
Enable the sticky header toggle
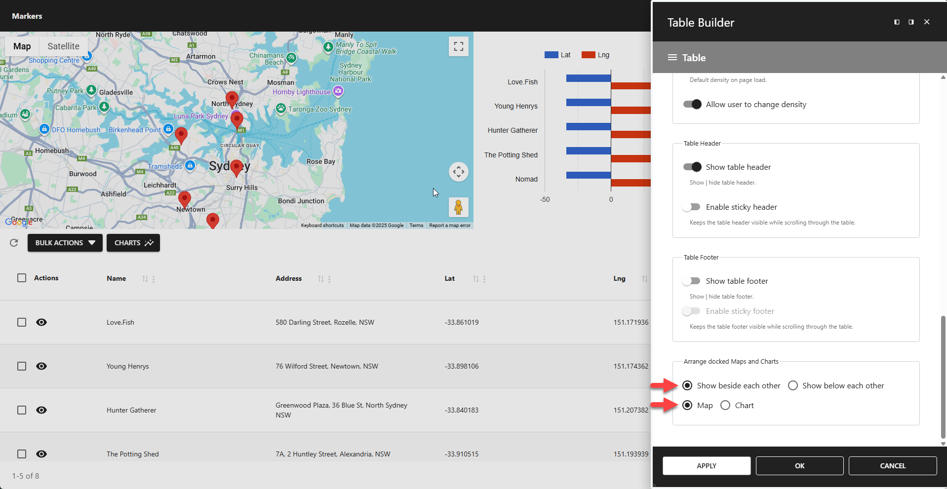click(x=691, y=207)
